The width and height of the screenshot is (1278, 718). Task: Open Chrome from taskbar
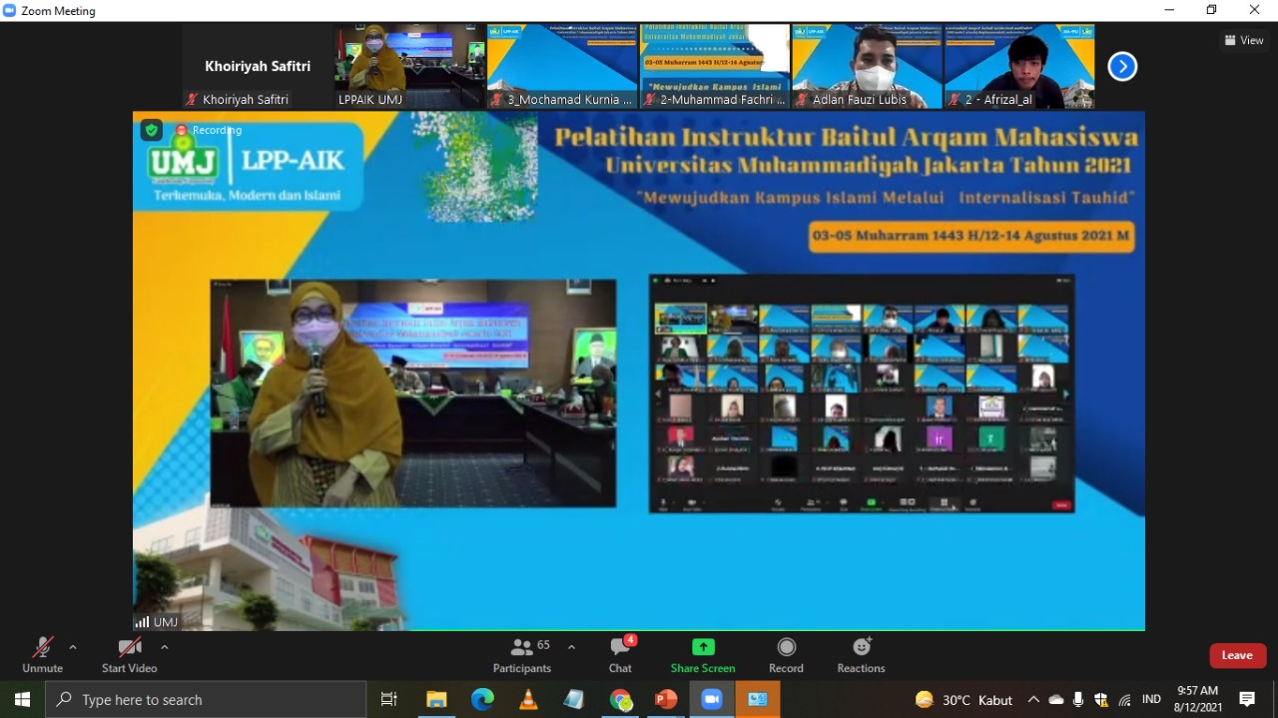pyautogui.click(x=620, y=699)
